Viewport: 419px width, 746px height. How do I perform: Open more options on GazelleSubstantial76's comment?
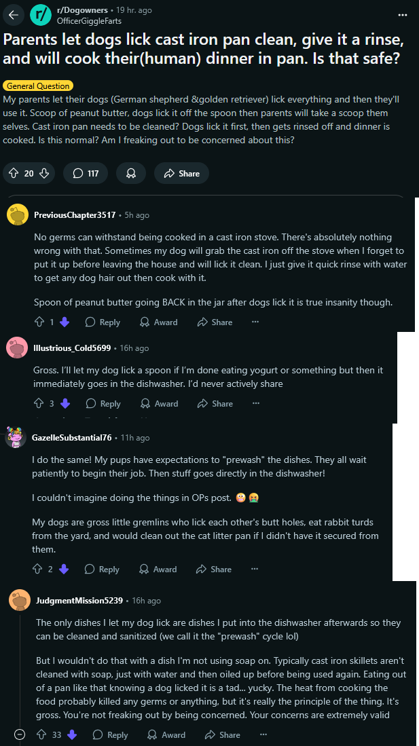pyautogui.click(x=255, y=569)
